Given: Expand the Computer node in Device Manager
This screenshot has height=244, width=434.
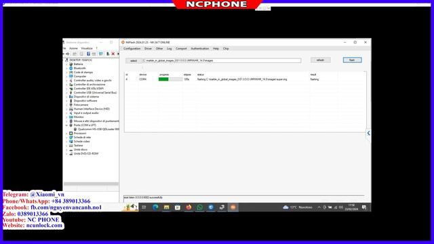Looking at the screenshot, I should [x=66, y=77].
